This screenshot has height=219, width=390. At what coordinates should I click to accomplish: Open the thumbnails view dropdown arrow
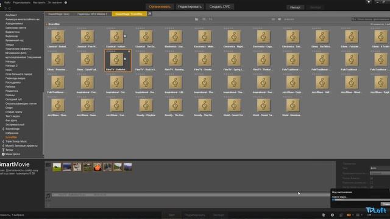coord(353,215)
